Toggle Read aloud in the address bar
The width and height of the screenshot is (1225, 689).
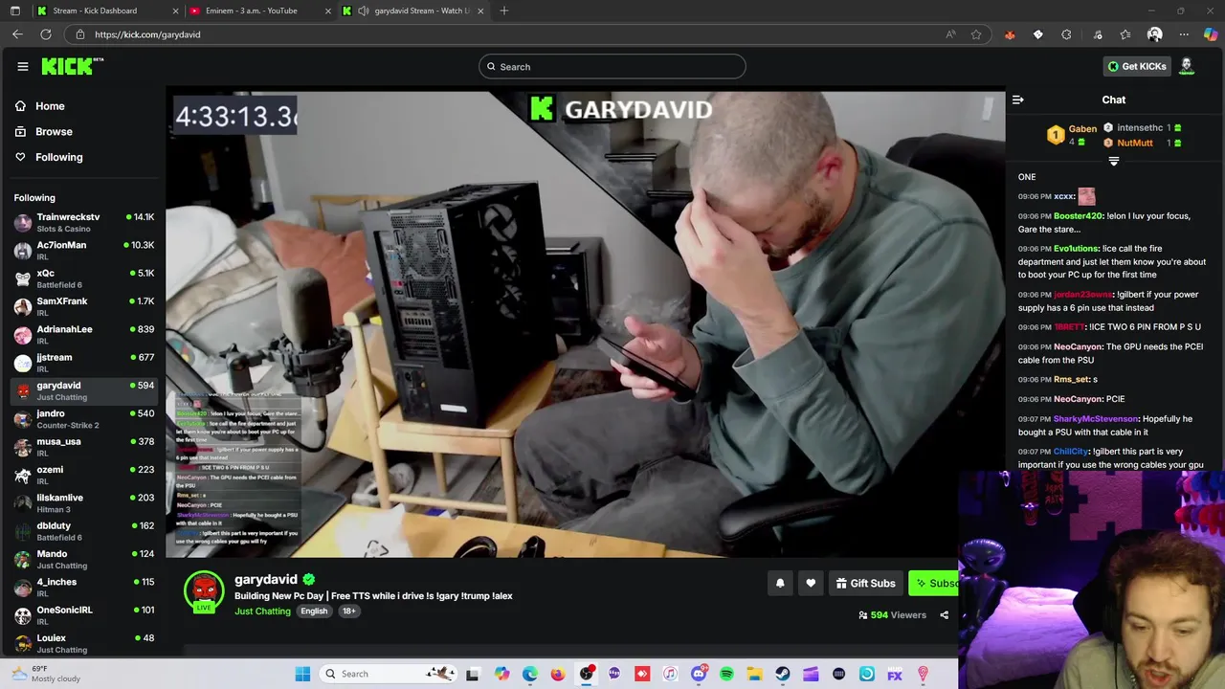(950, 34)
